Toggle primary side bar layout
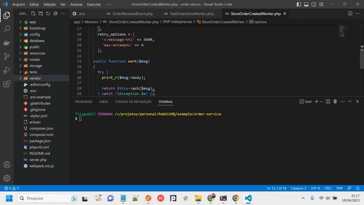The width and height of the screenshot is (364, 205). [299, 5]
